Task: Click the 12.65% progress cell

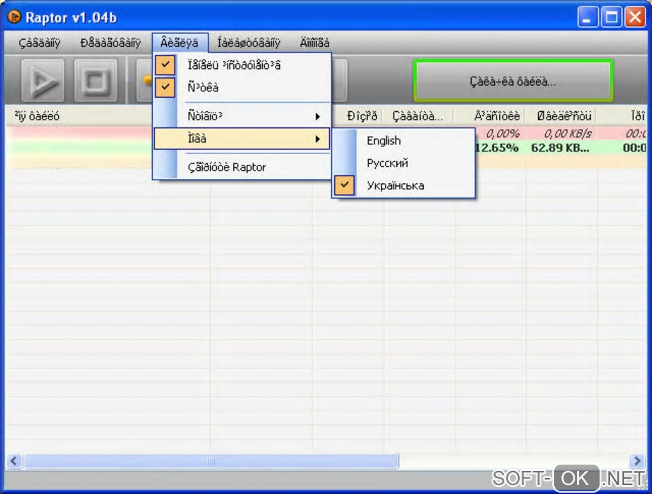Action: 497,148
